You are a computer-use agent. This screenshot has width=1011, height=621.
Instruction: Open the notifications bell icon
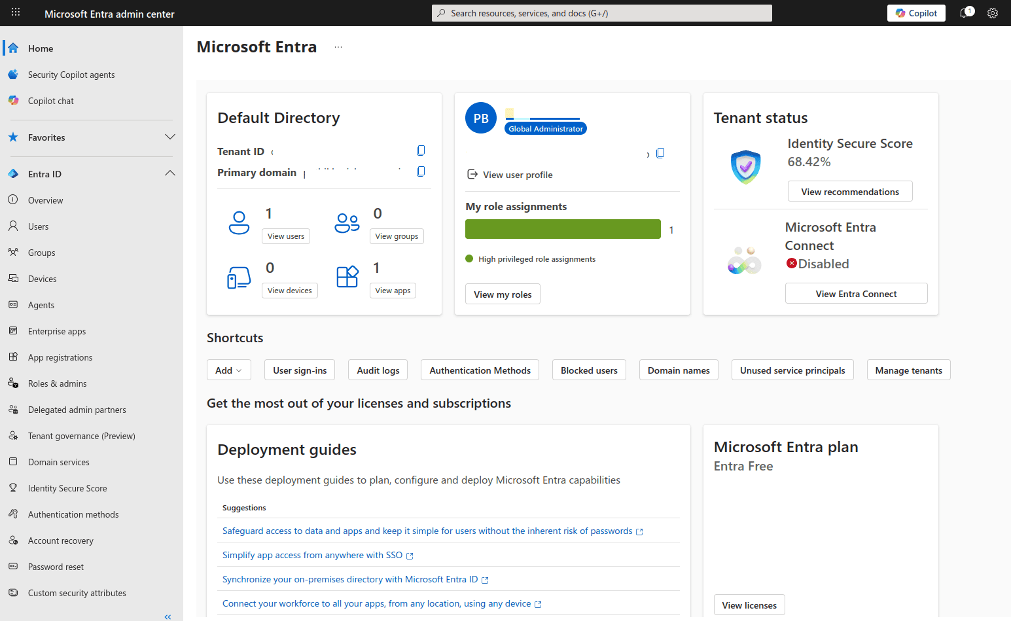click(x=965, y=13)
